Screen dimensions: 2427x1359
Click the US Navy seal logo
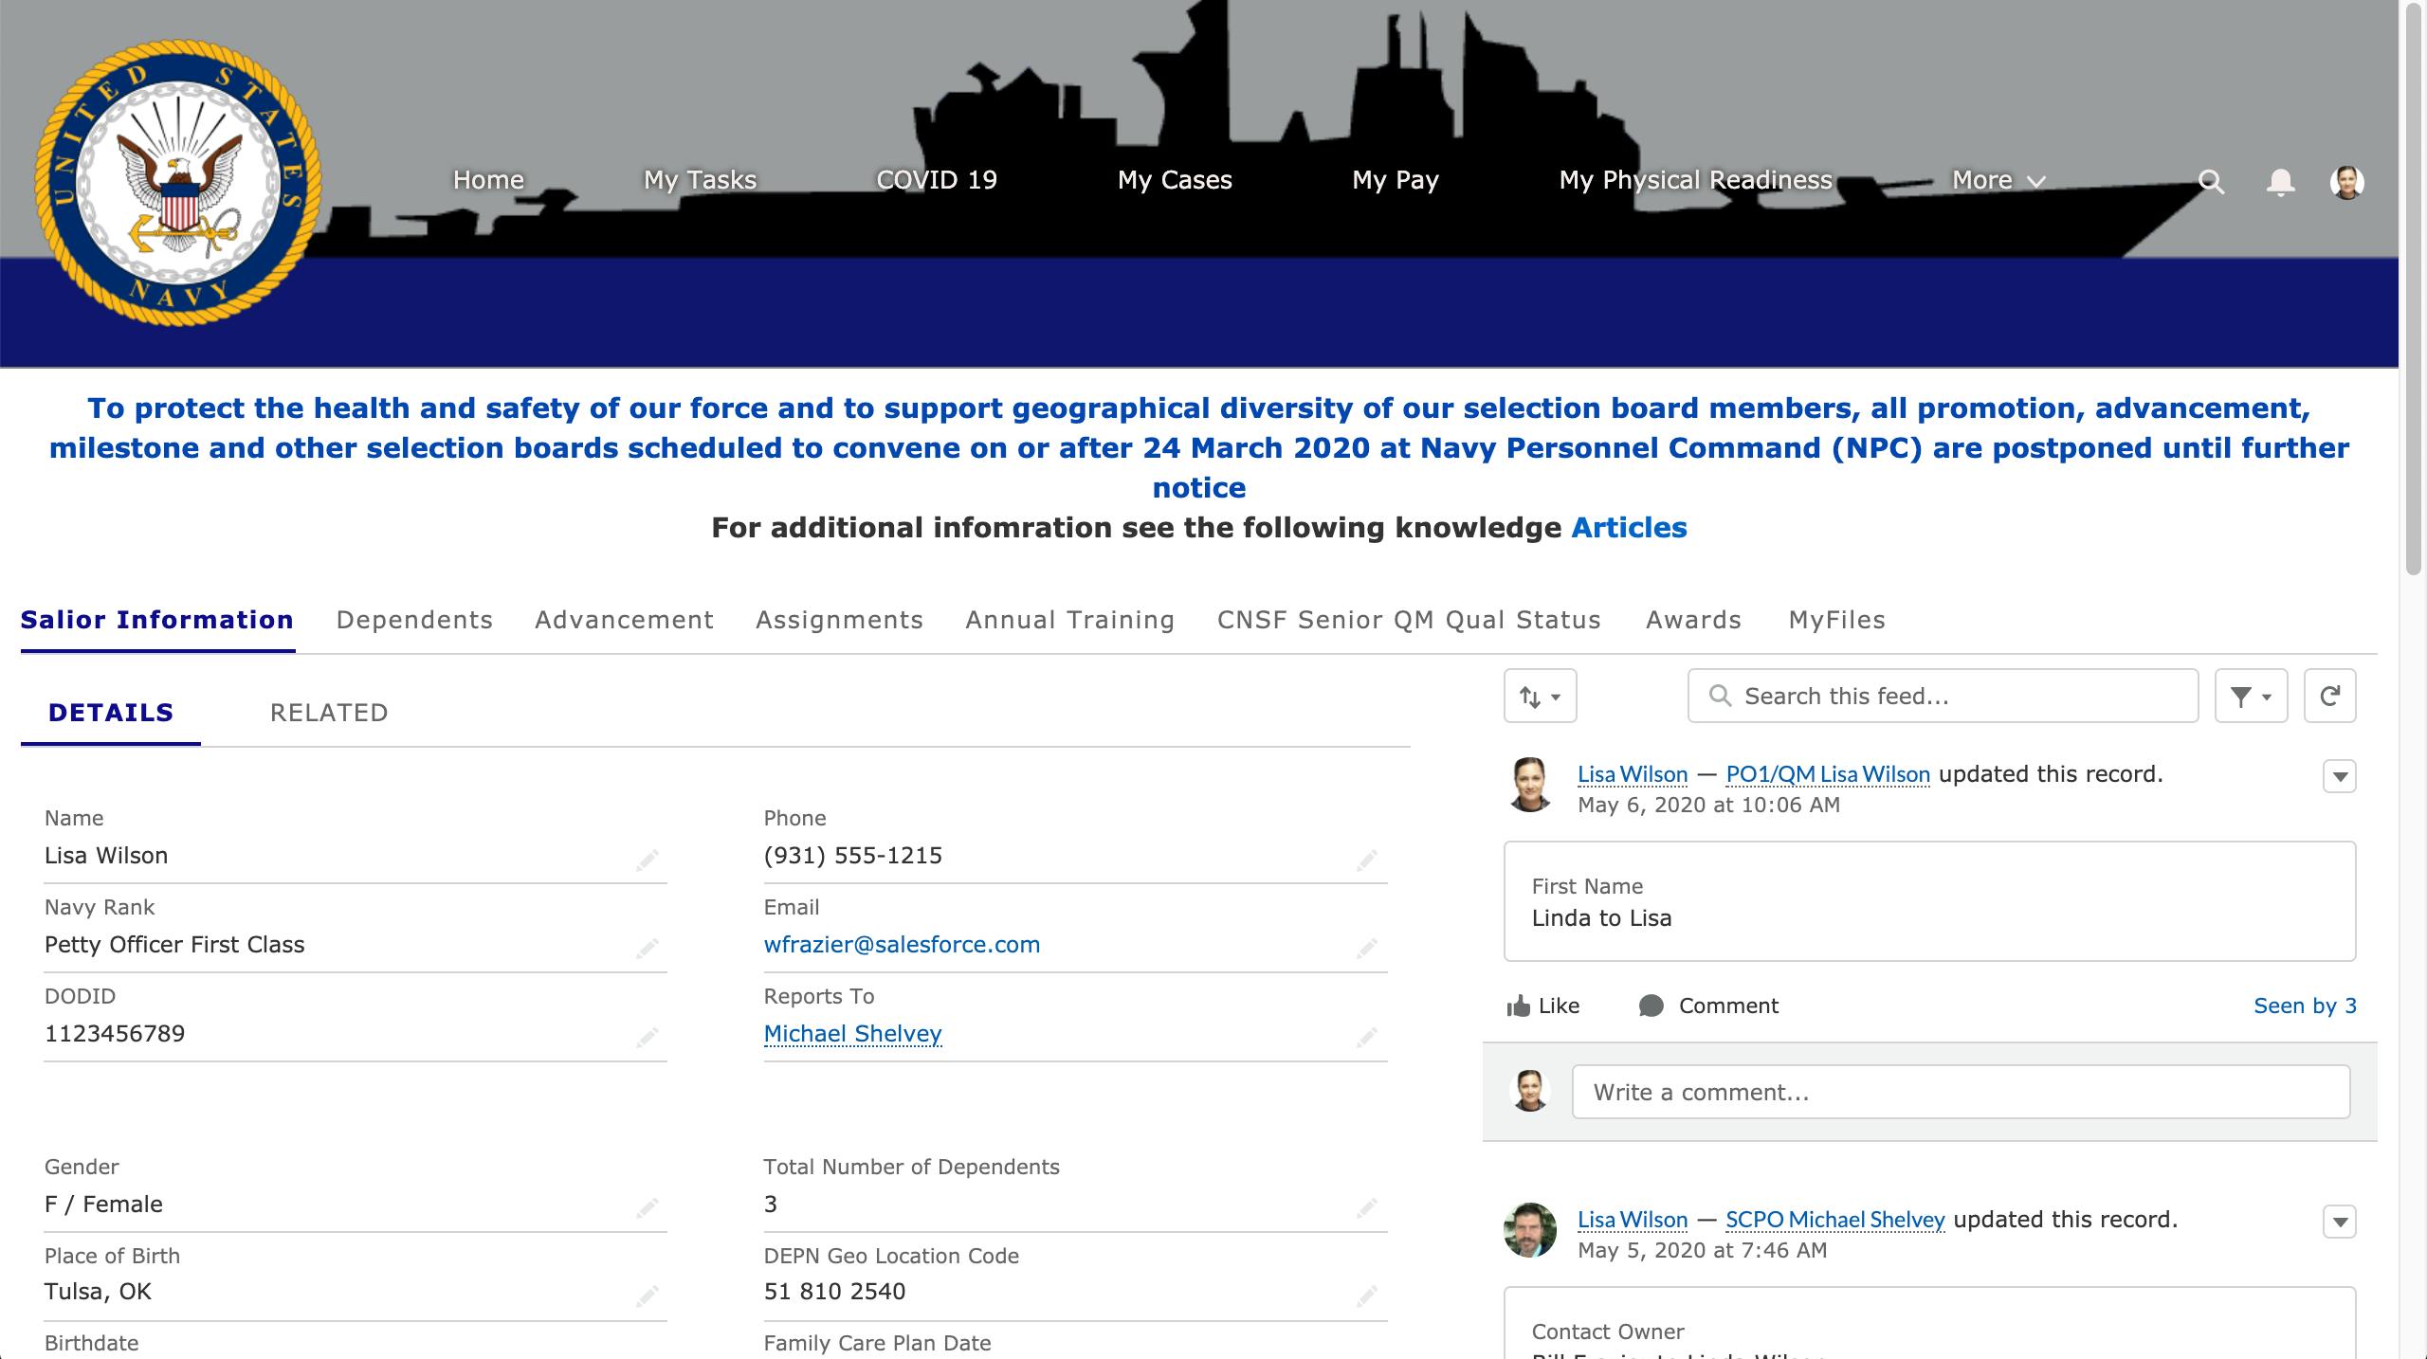(178, 182)
